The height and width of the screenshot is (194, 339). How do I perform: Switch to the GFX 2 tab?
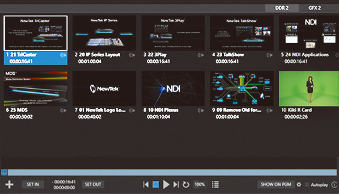tap(315, 8)
